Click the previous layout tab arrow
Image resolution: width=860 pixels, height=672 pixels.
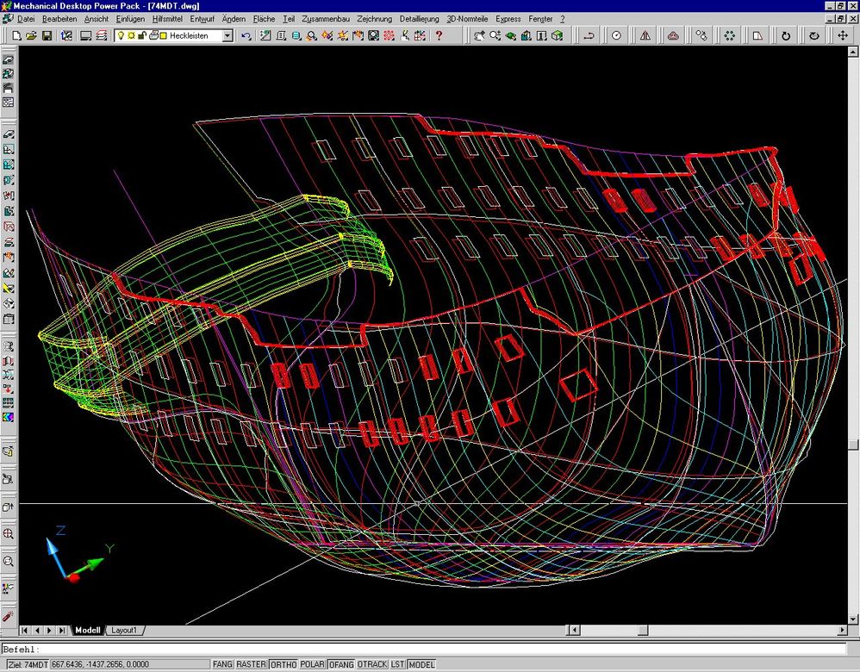click(x=37, y=631)
